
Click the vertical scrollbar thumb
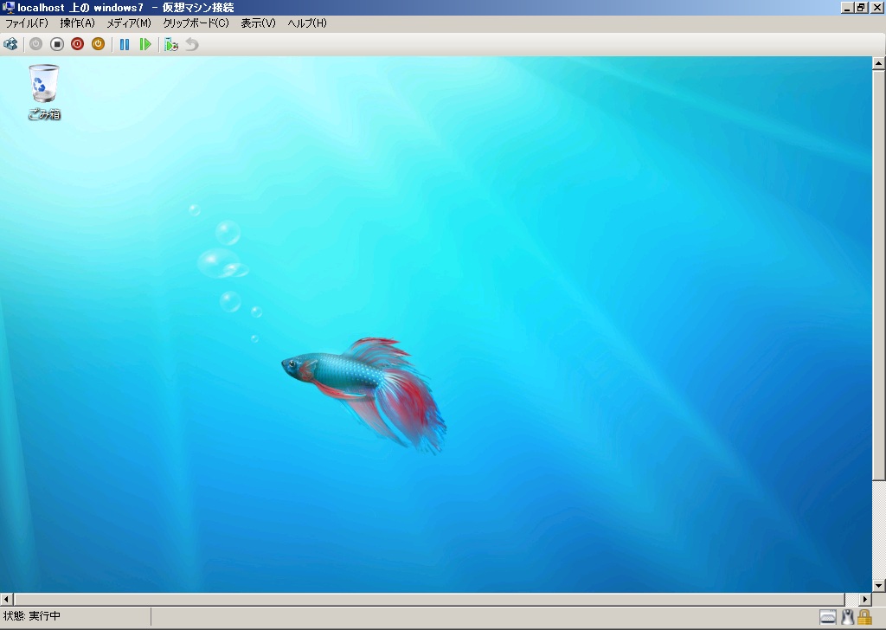[x=878, y=275]
